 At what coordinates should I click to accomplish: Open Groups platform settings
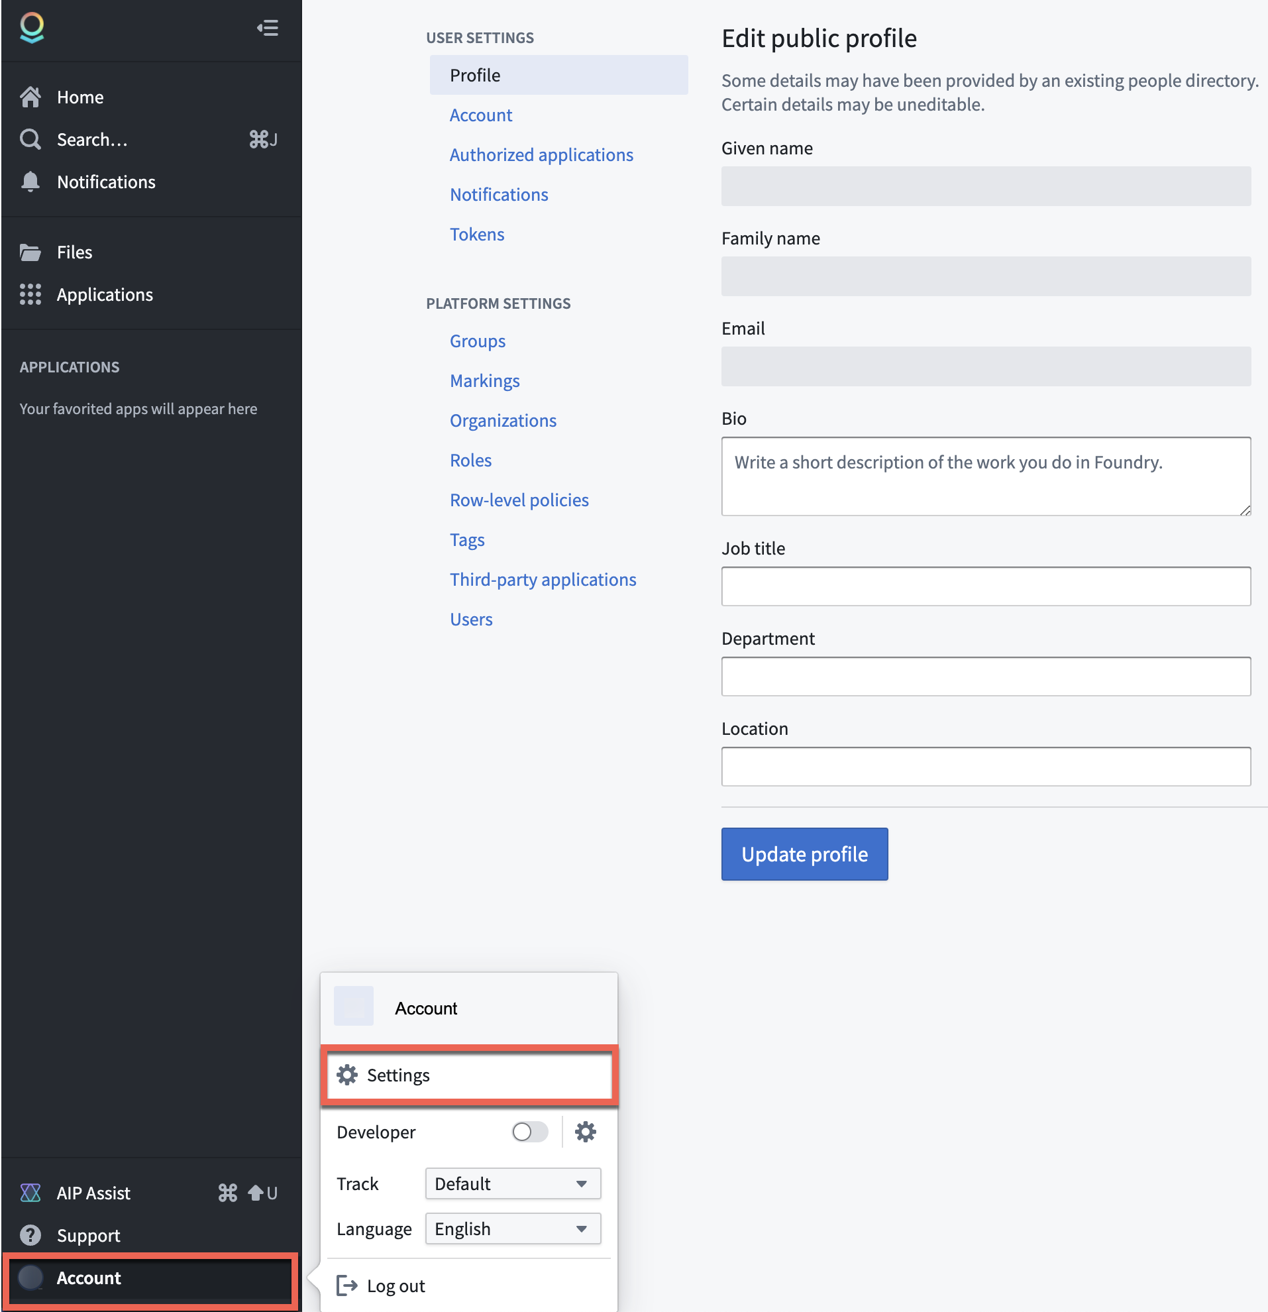(477, 341)
